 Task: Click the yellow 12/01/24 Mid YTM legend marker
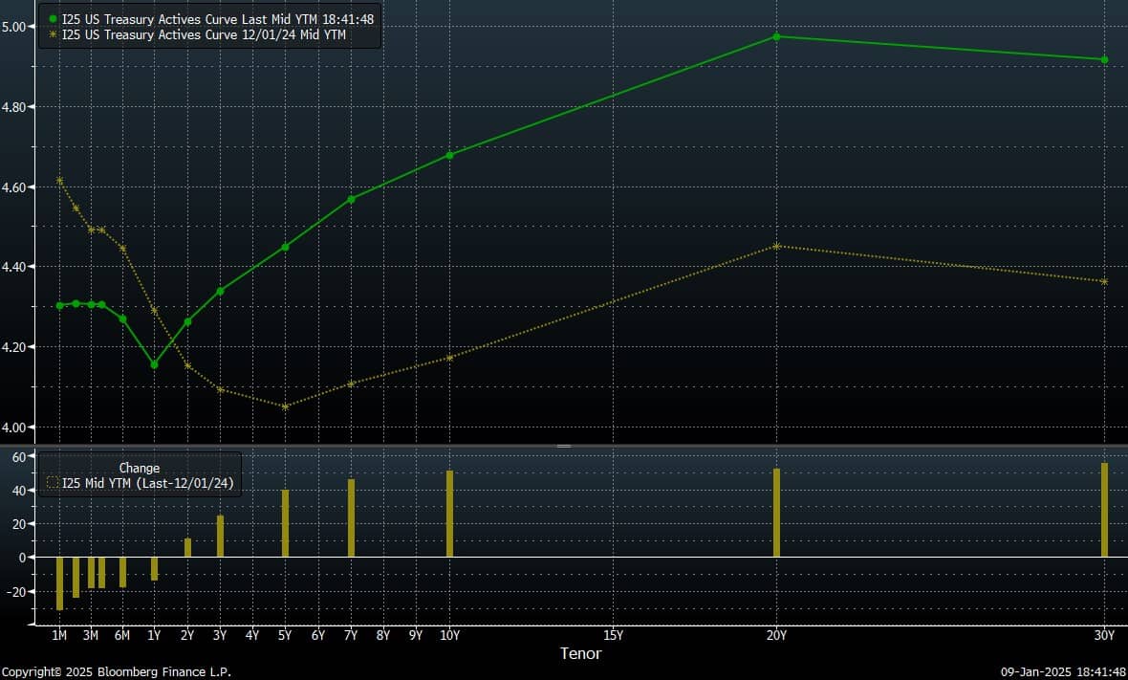(53, 34)
